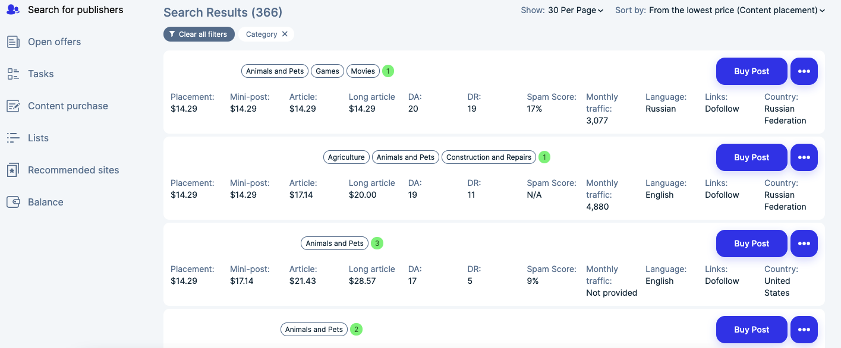Open the Recommended sites menu item
Screen dimensions: 841x348
(x=74, y=170)
